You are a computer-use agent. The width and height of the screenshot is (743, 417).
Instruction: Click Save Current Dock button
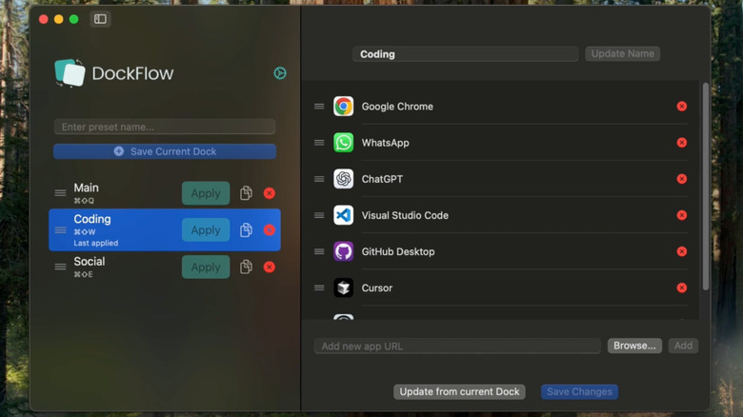click(165, 151)
